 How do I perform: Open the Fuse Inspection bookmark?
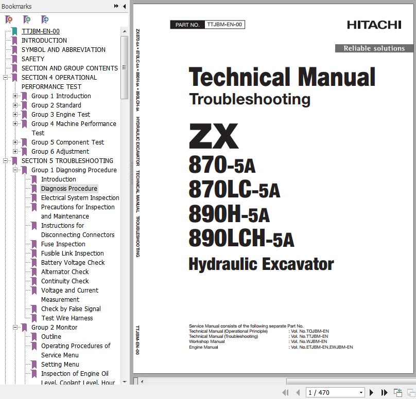pyautogui.click(x=63, y=244)
